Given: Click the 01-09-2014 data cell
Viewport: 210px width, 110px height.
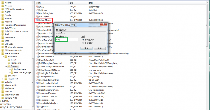Looking at the screenshot, I should click(x=94, y=80).
